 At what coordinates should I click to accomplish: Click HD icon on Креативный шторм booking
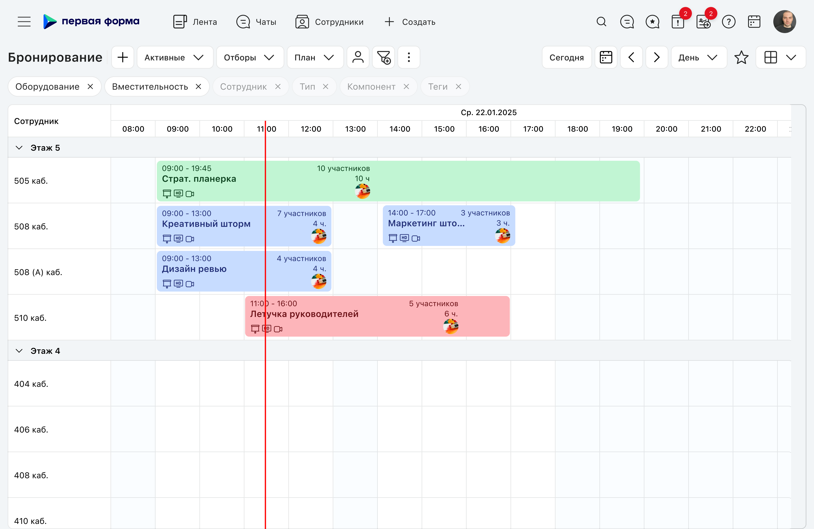(178, 238)
